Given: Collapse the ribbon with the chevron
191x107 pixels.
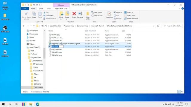Looking at the screenshot, I should [179, 9].
